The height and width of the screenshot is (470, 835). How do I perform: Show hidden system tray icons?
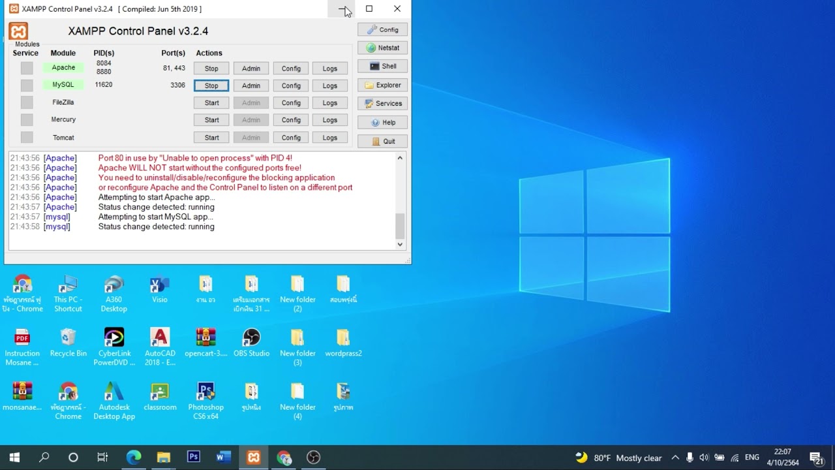[675, 458]
